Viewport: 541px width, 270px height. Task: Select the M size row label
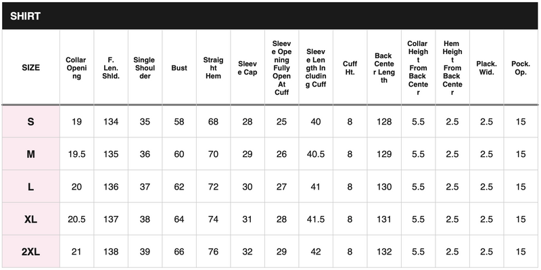click(30, 154)
